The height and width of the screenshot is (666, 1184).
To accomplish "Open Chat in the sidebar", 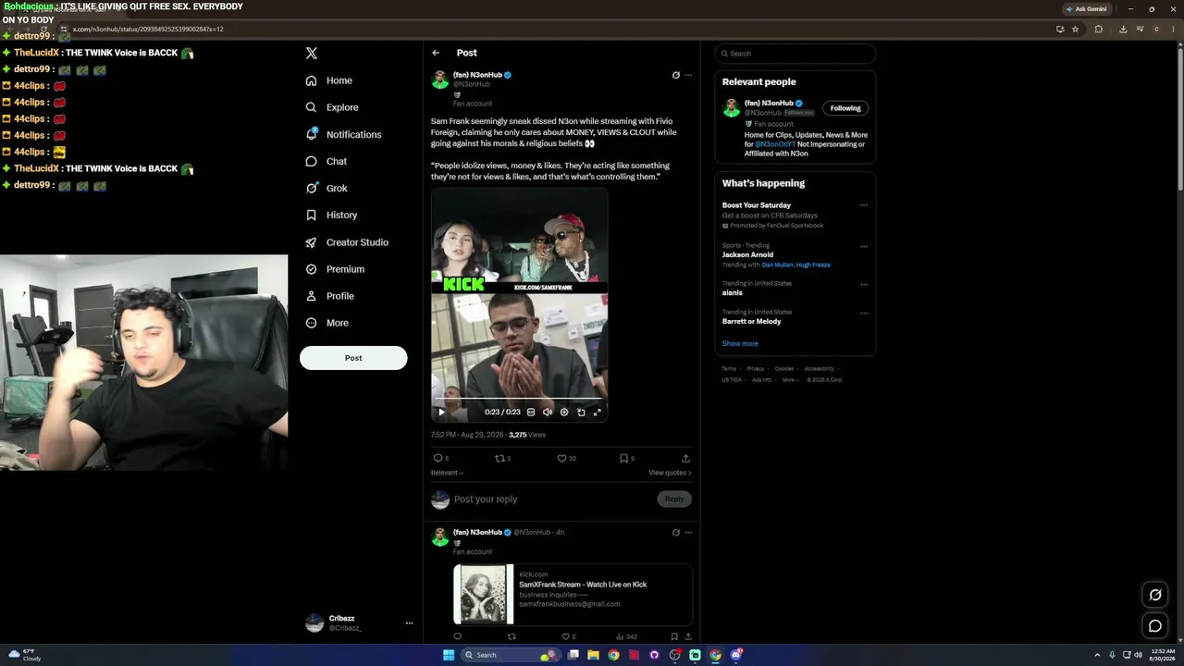I will coord(326,161).
